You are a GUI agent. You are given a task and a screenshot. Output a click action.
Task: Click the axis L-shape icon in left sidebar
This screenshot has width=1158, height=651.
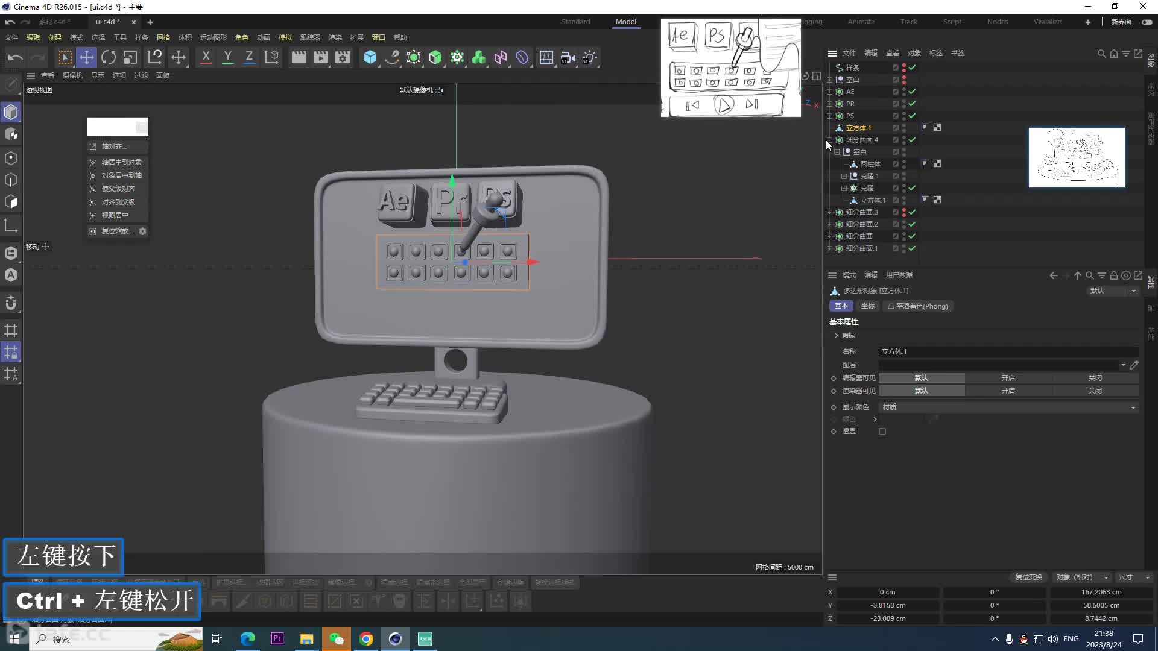[11, 226]
